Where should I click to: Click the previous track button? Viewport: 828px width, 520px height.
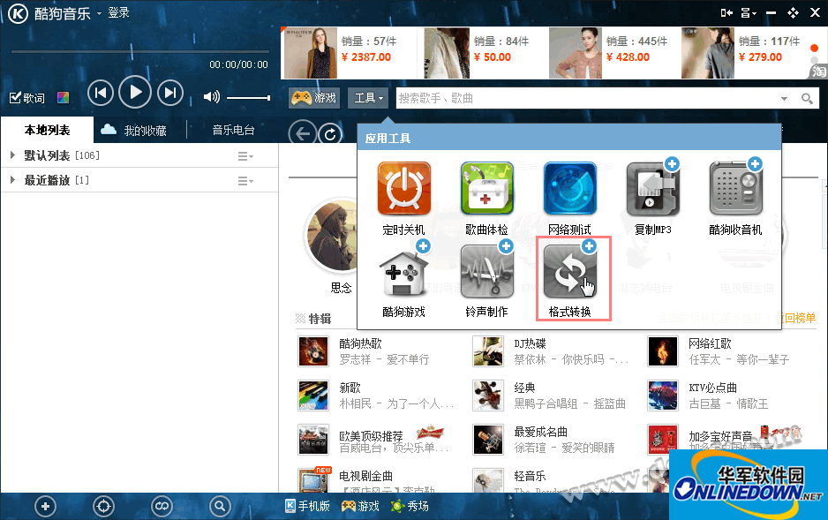click(x=101, y=93)
